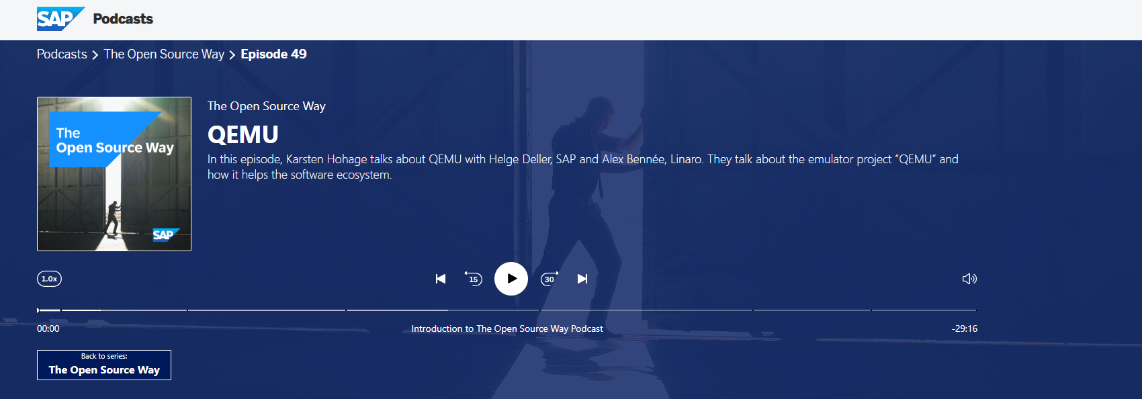Click the SAP logo in the header
The image size is (1142, 399).
coord(60,19)
